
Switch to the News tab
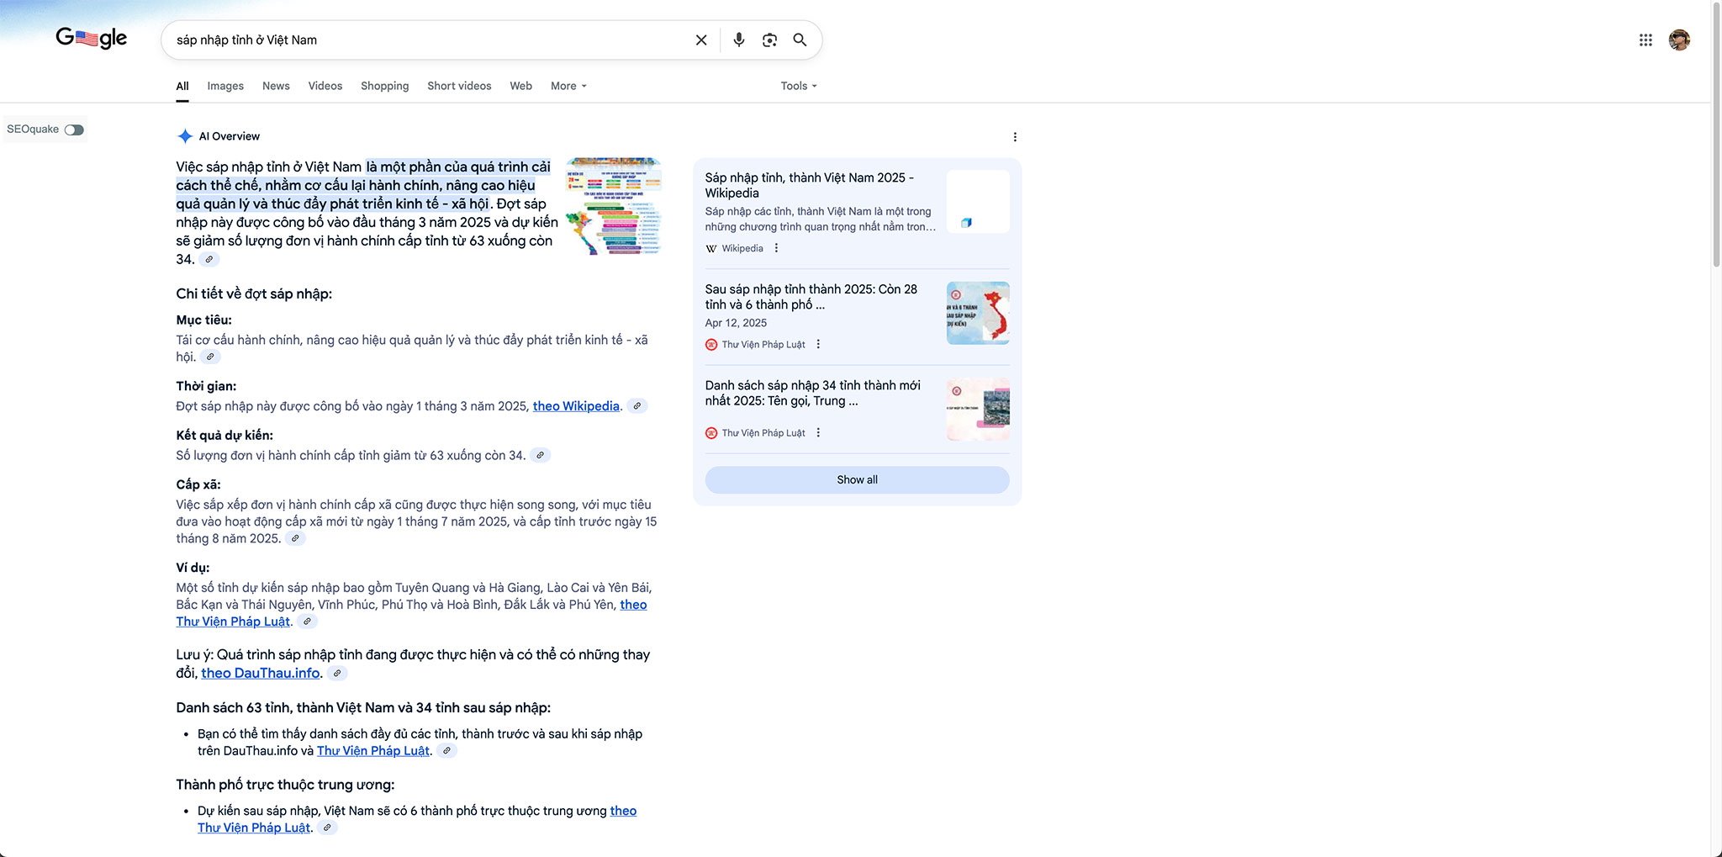pyautogui.click(x=276, y=86)
